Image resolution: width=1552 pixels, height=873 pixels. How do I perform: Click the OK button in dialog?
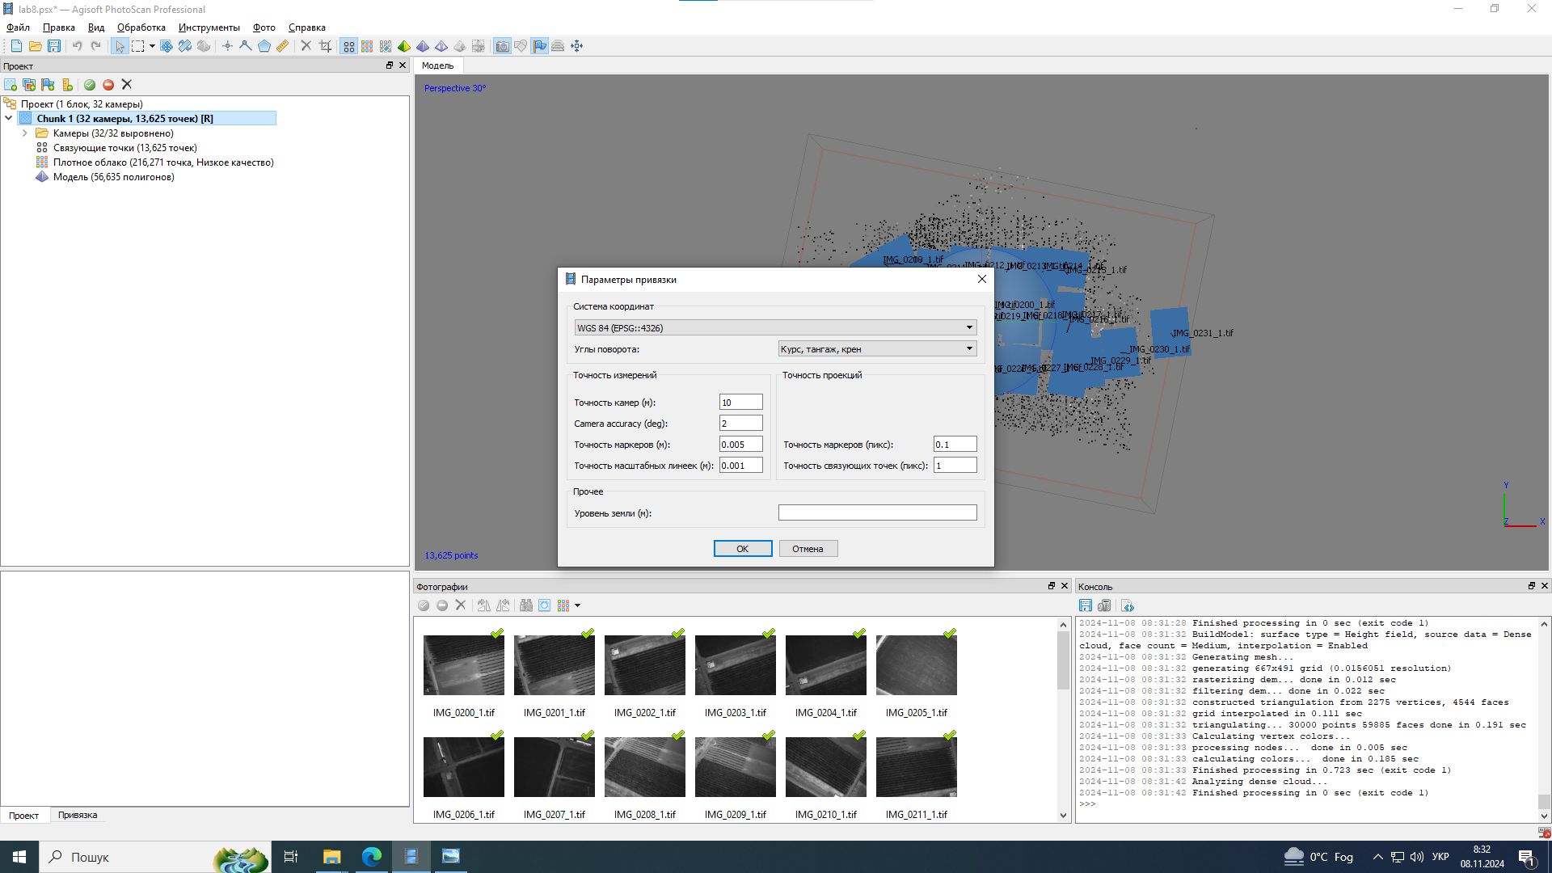[x=742, y=549]
